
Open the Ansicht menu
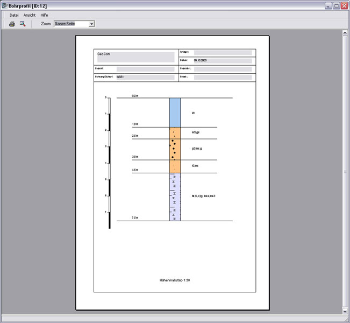30,15
